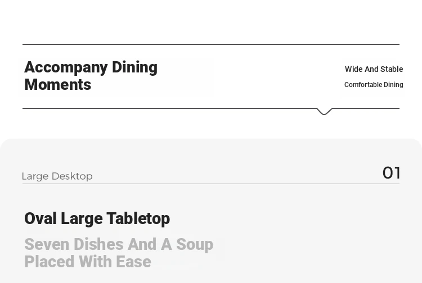Image resolution: width=422 pixels, height=283 pixels.
Task: Select the "Large Desktop" section label
Action: click(57, 176)
